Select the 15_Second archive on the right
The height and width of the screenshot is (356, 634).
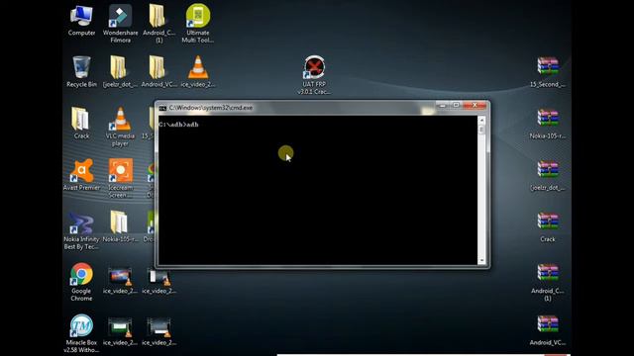point(548,72)
